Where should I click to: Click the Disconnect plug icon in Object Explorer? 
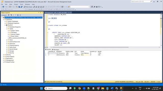pyautogui.click(x=11, y=15)
